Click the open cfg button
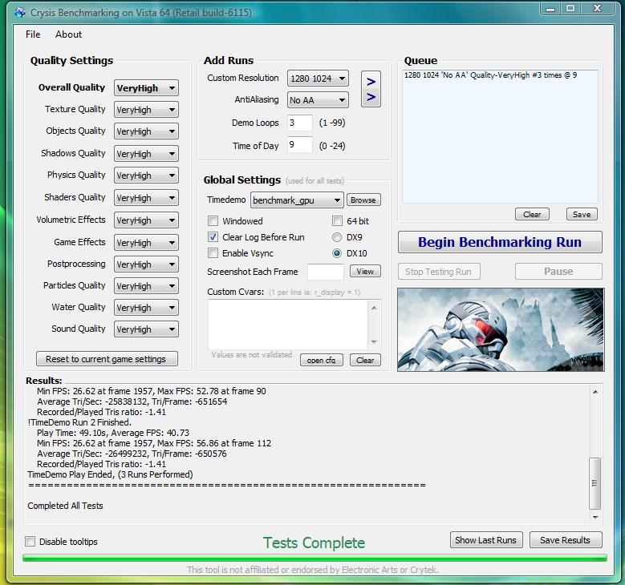Viewport: 625px width, 585px height. tap(321, 360)
